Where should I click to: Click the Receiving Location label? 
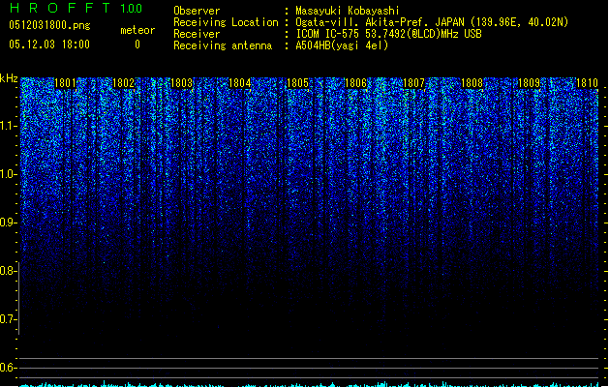point(226,22)
